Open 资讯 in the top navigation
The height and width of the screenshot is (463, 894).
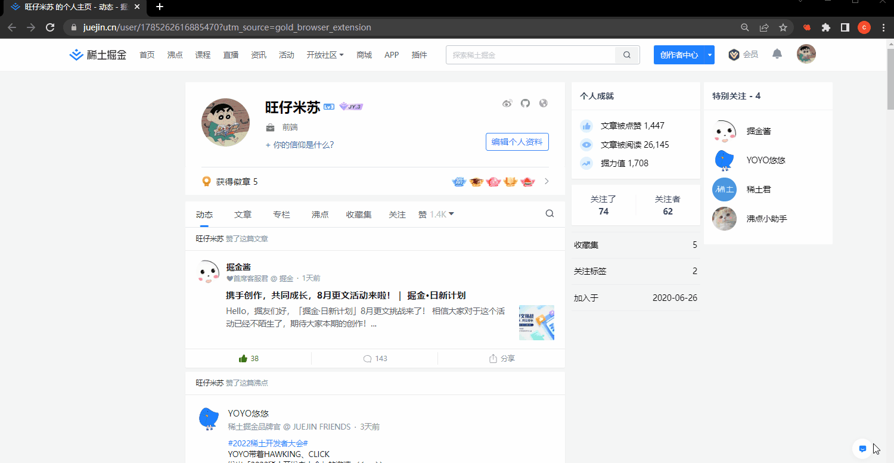coord(259,55)
